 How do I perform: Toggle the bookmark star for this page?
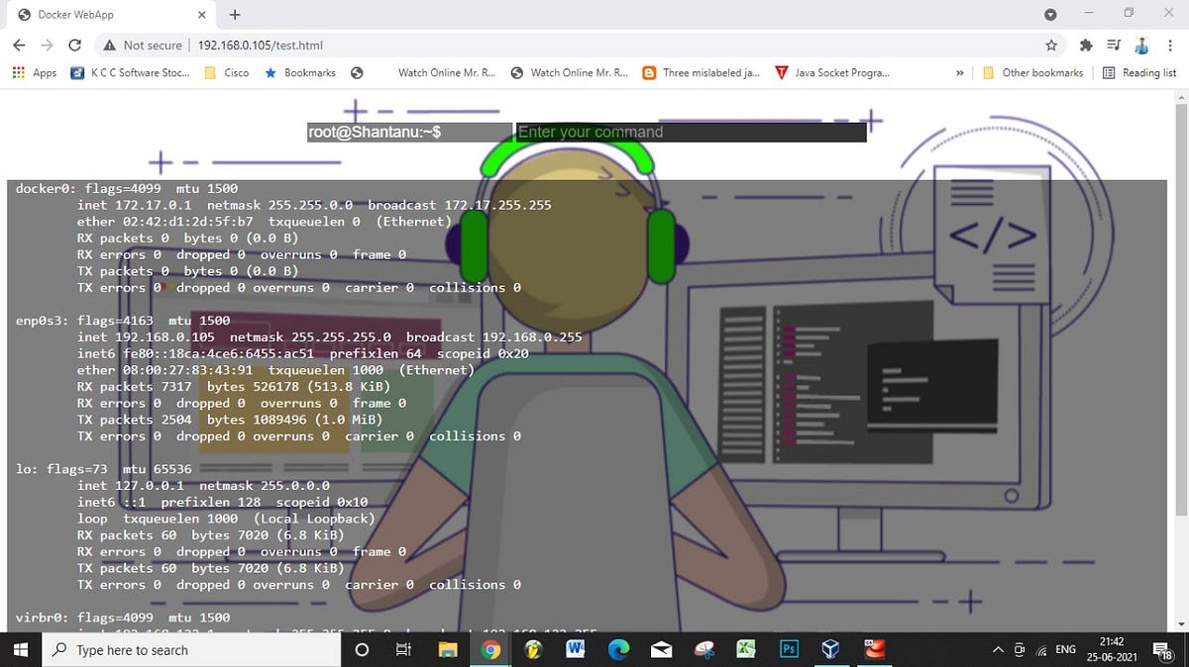click(1049, 45)
